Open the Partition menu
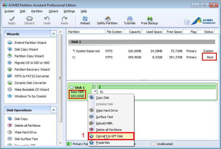This screenshot has width=221, height=149. click(x=37, y=11)
